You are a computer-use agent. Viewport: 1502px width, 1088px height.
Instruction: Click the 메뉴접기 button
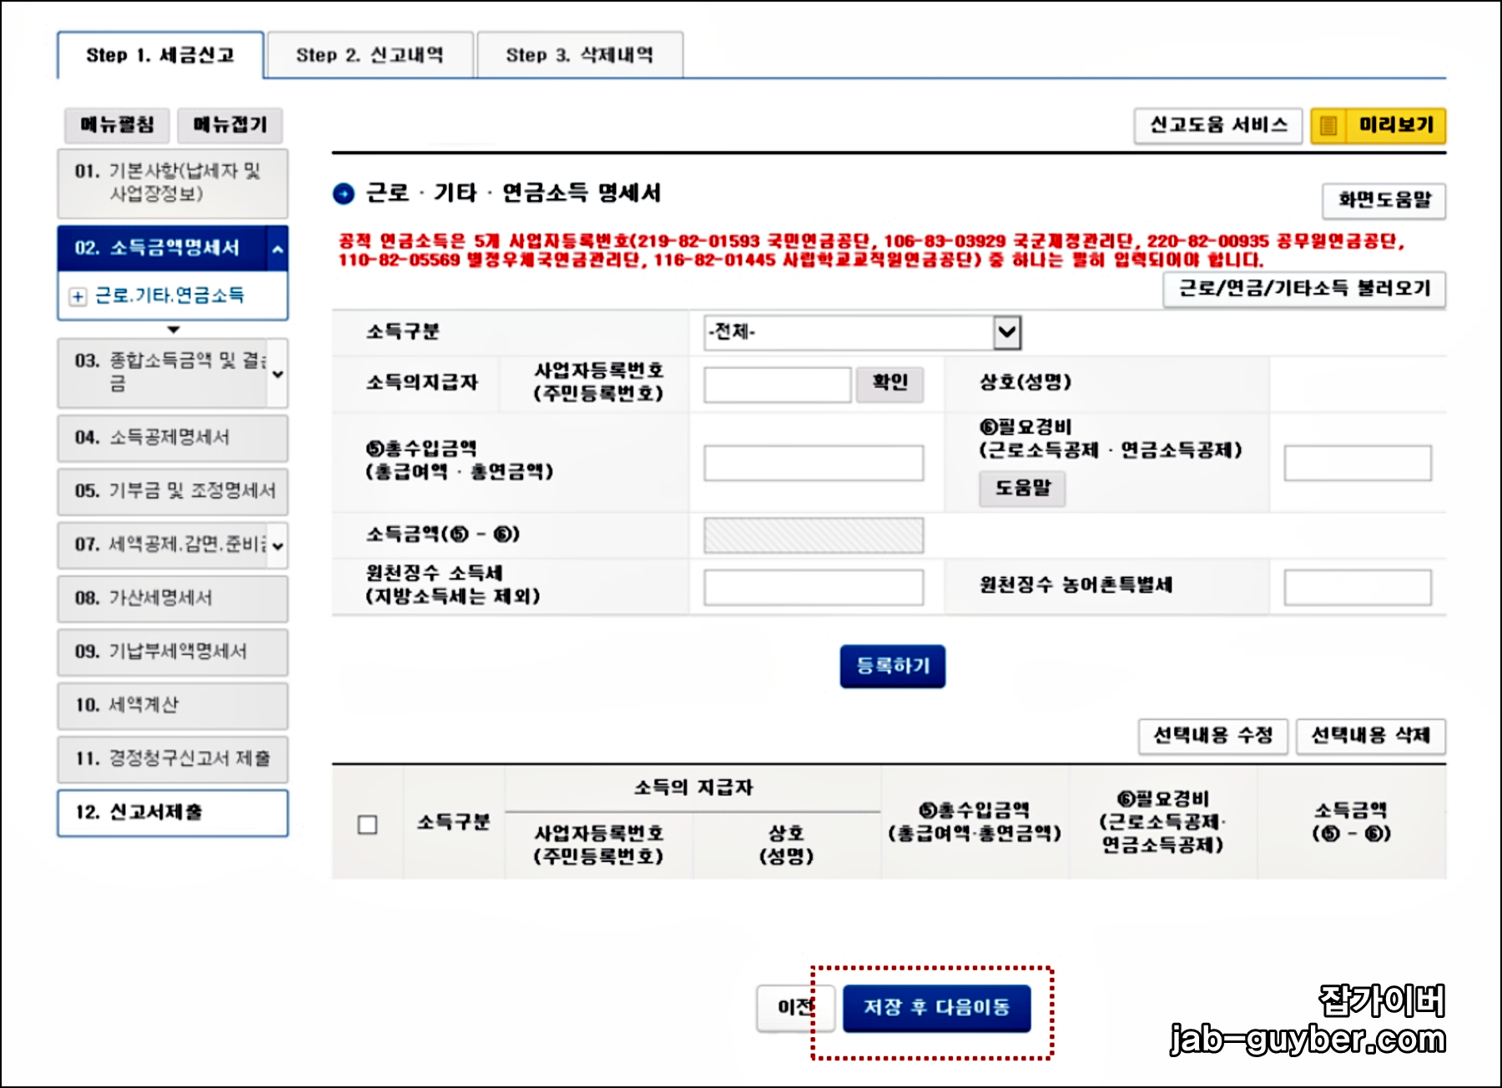pos(230,125)
